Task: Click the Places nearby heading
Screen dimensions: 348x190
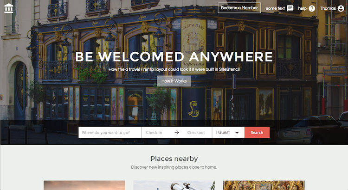Action: pos(174,159)
